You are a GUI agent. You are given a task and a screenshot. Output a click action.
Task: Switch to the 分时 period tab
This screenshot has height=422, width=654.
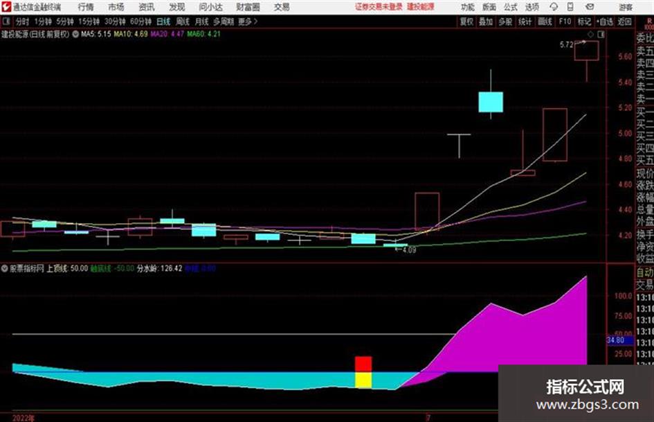coord(23,21)
